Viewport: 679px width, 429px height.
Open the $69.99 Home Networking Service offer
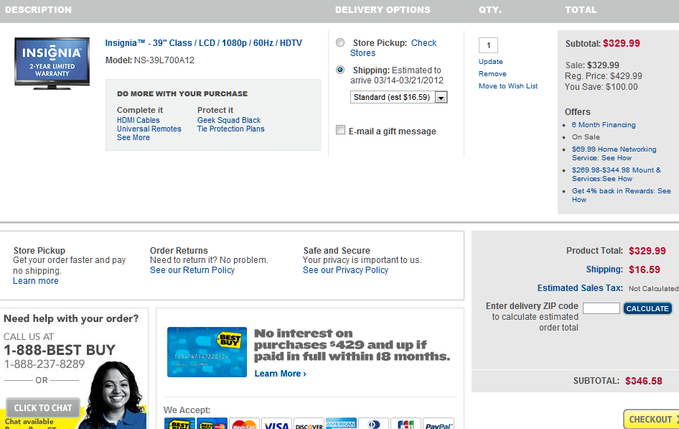614,153
